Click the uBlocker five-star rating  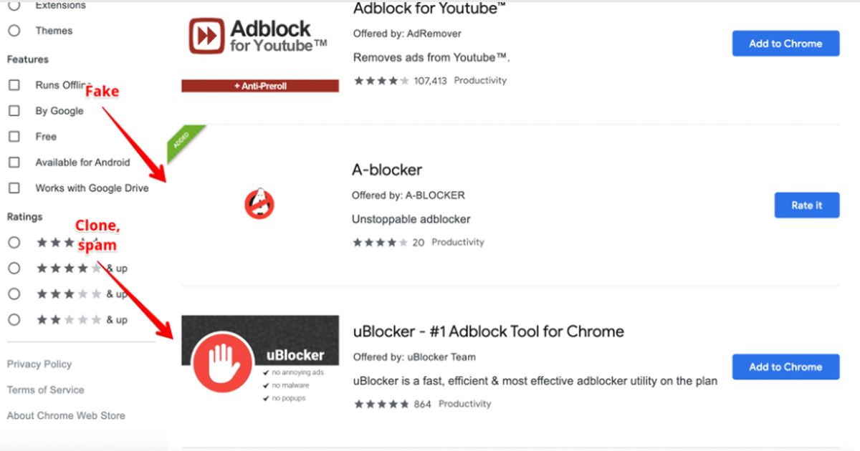pyautogui.click(x=381, y=404)
